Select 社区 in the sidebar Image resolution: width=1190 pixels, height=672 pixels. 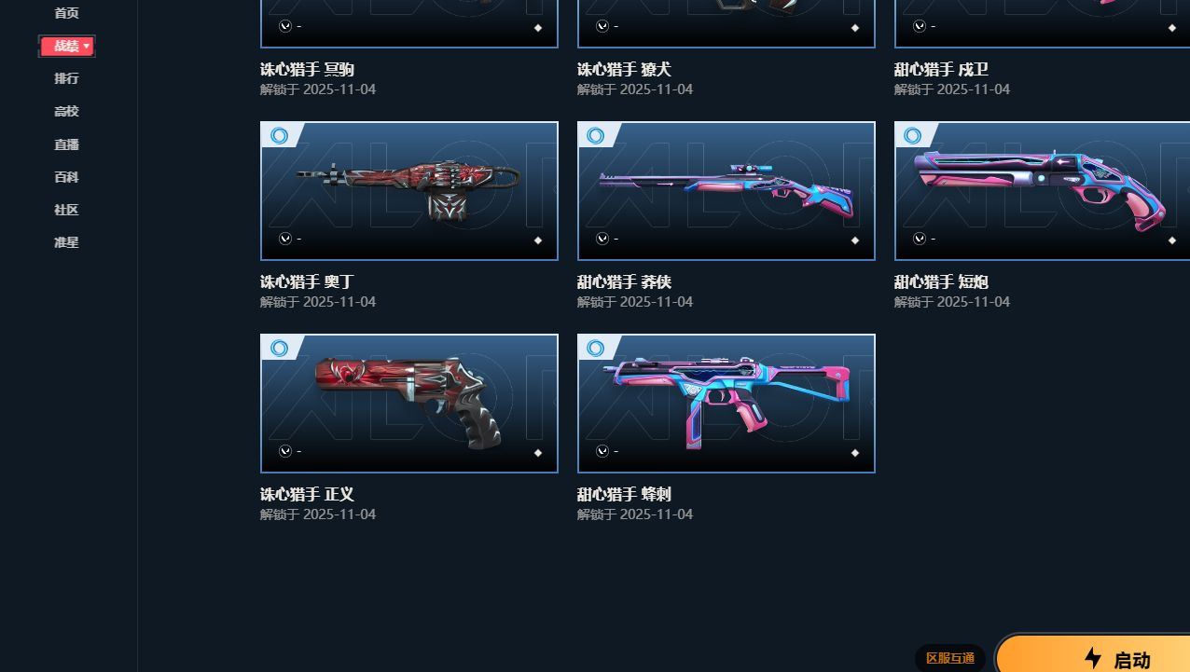(x=66, y=210)
